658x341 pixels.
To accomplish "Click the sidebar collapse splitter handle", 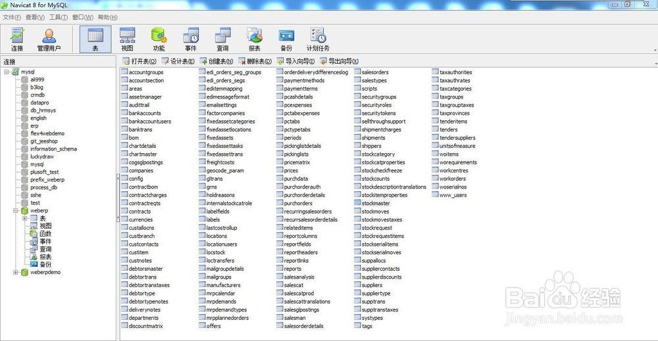I will coord(118,198).
